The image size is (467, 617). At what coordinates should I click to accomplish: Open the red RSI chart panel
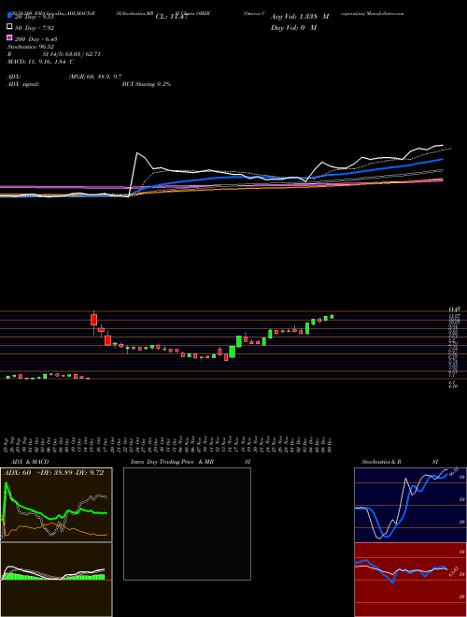[410, 580]
